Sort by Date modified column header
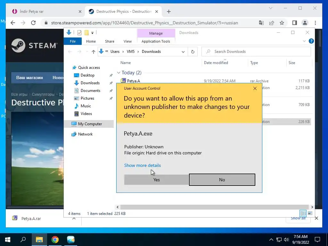Screen dimensions: 328x246 [216, 62]
